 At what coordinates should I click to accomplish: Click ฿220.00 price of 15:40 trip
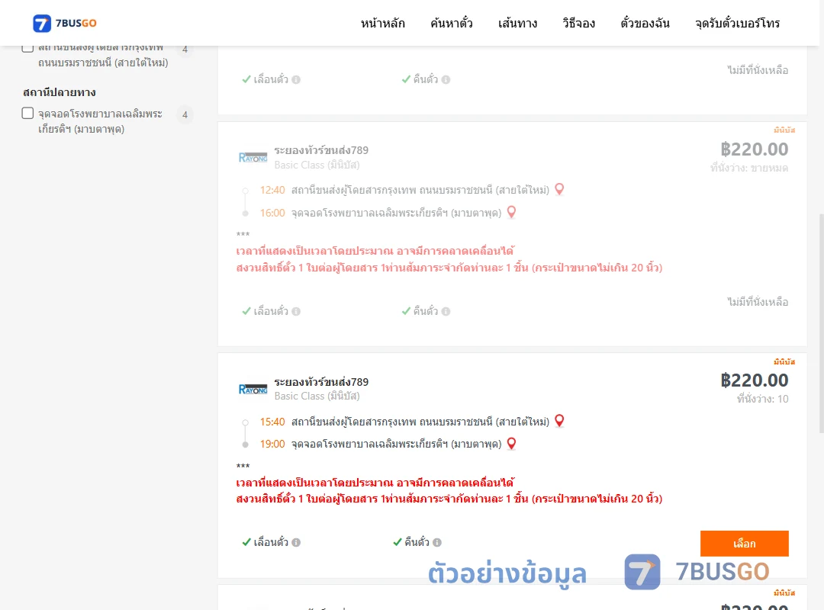(755, 380)
